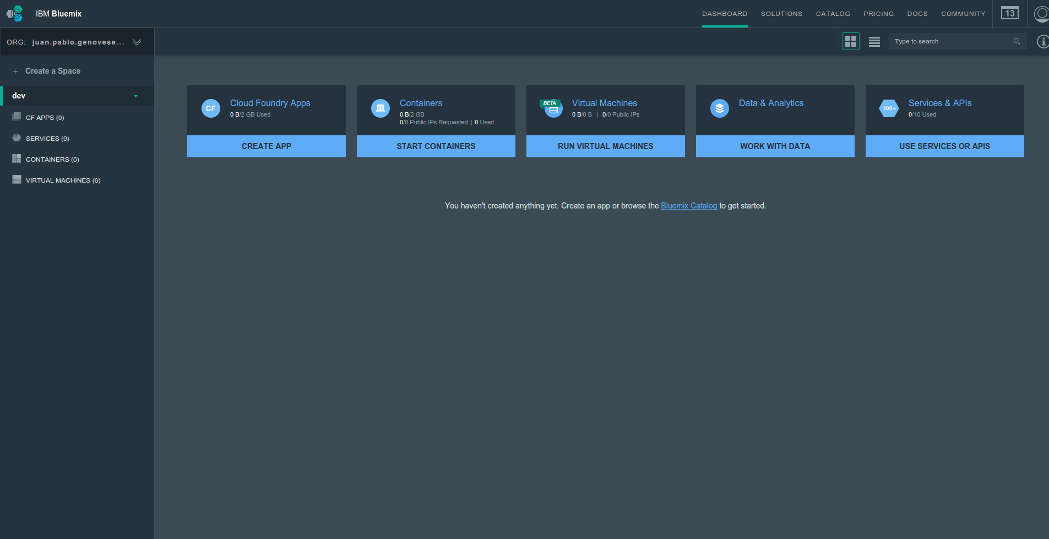Open the Pricing page
This screenshot has width=1049, height=539.
879,14
